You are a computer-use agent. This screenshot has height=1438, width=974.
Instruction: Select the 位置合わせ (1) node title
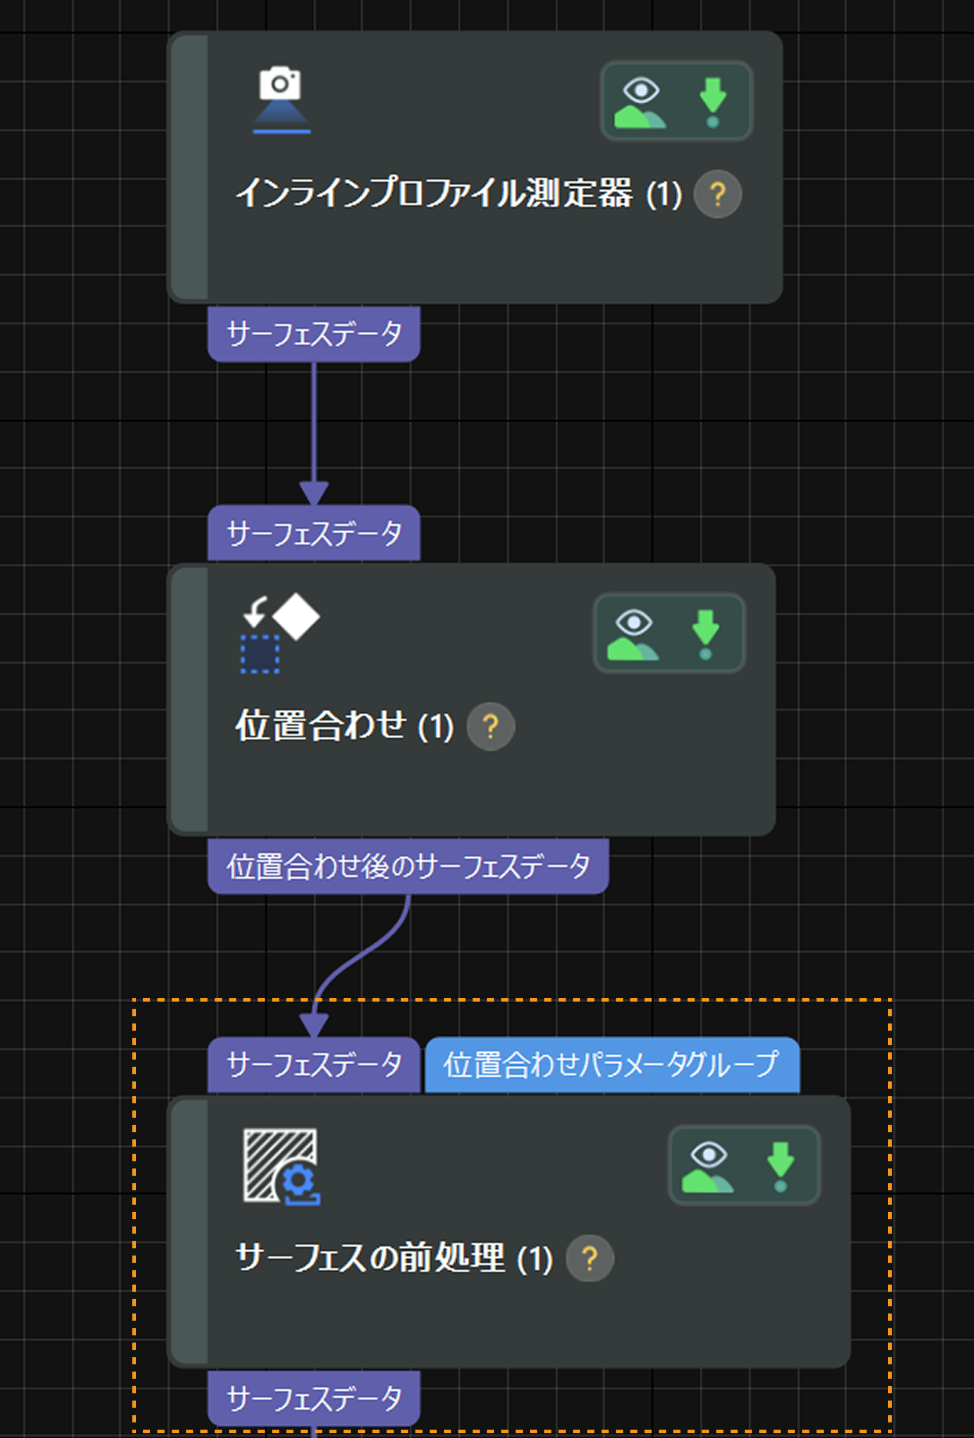[345, 726]
